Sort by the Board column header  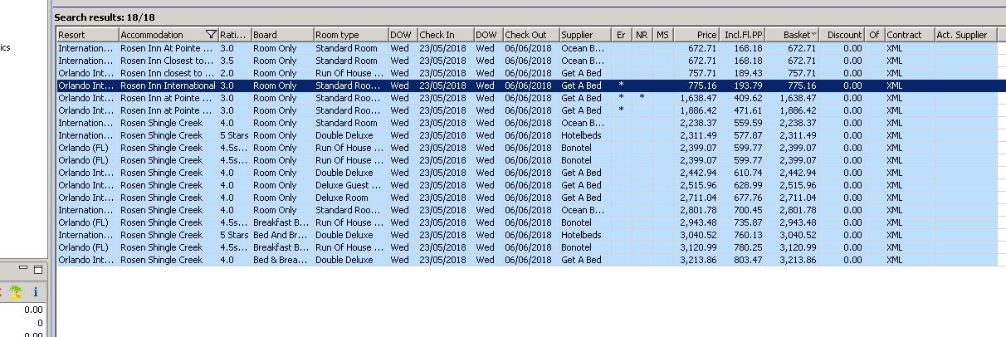(281, 35)
